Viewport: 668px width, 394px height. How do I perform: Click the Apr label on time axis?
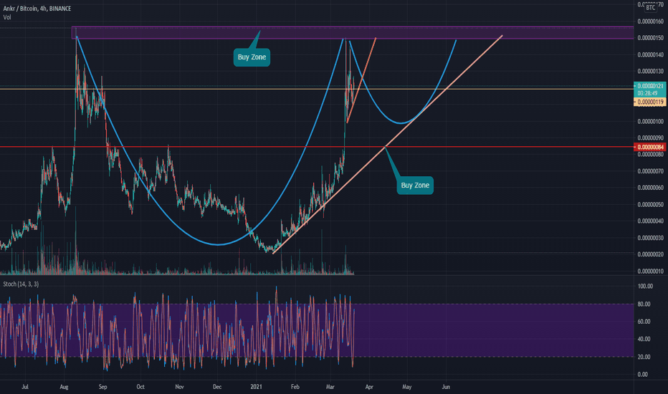369,387
